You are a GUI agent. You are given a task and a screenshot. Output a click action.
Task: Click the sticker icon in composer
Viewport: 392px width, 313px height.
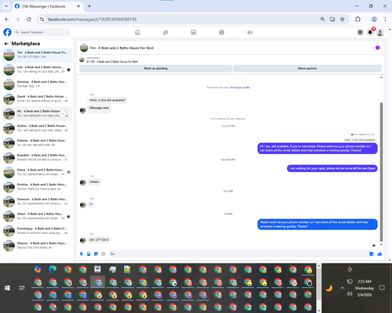click(96, 254)
